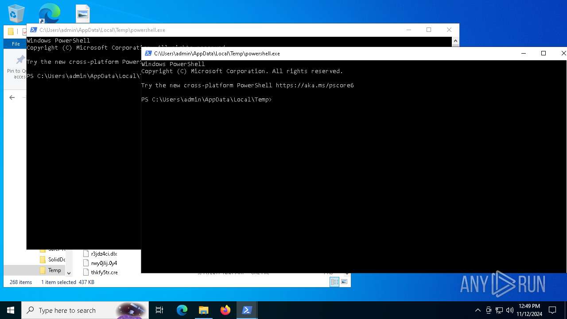567x319 pixels.
Task: Minimize the back PowerShell window
Action: 409,30
